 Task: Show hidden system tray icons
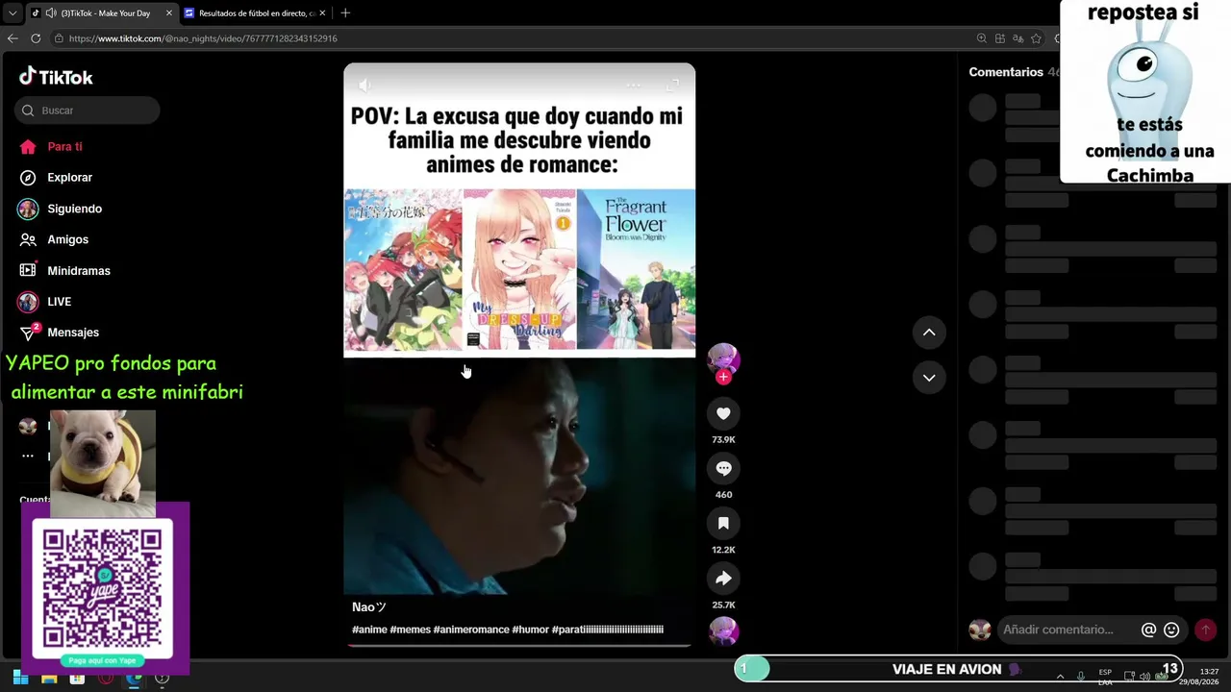click(x=1060, y=677)
